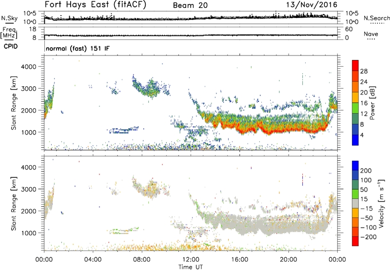
Task: Pick the red bottom segment of the Velocity color bar
Action: [x=355, y=241]
